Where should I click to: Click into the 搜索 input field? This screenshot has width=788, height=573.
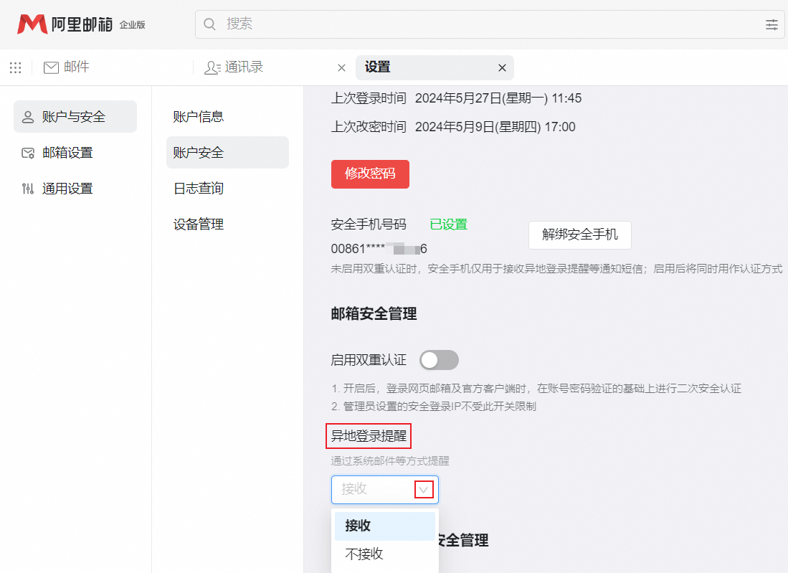tap(488, 24)
